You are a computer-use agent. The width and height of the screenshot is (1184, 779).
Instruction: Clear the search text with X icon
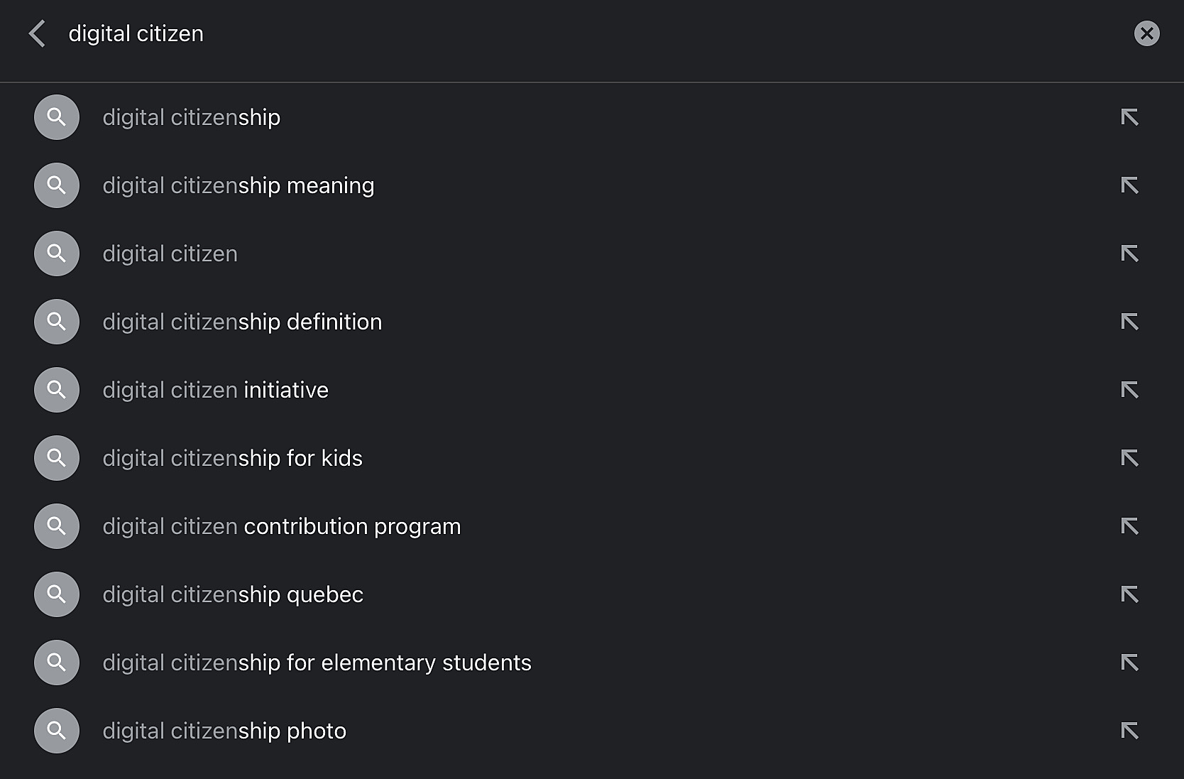1146,33
